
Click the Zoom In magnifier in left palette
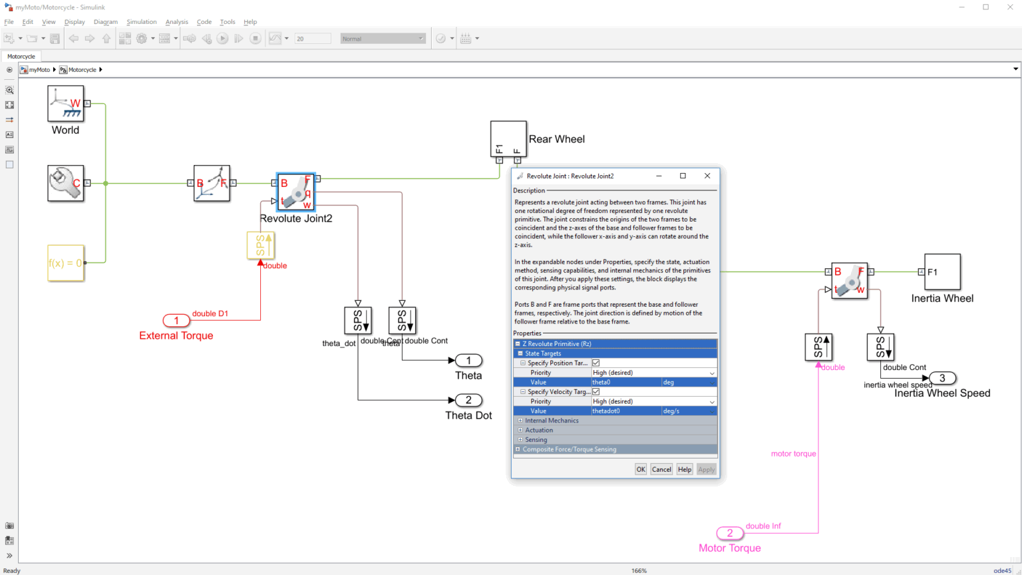[9, 90]
